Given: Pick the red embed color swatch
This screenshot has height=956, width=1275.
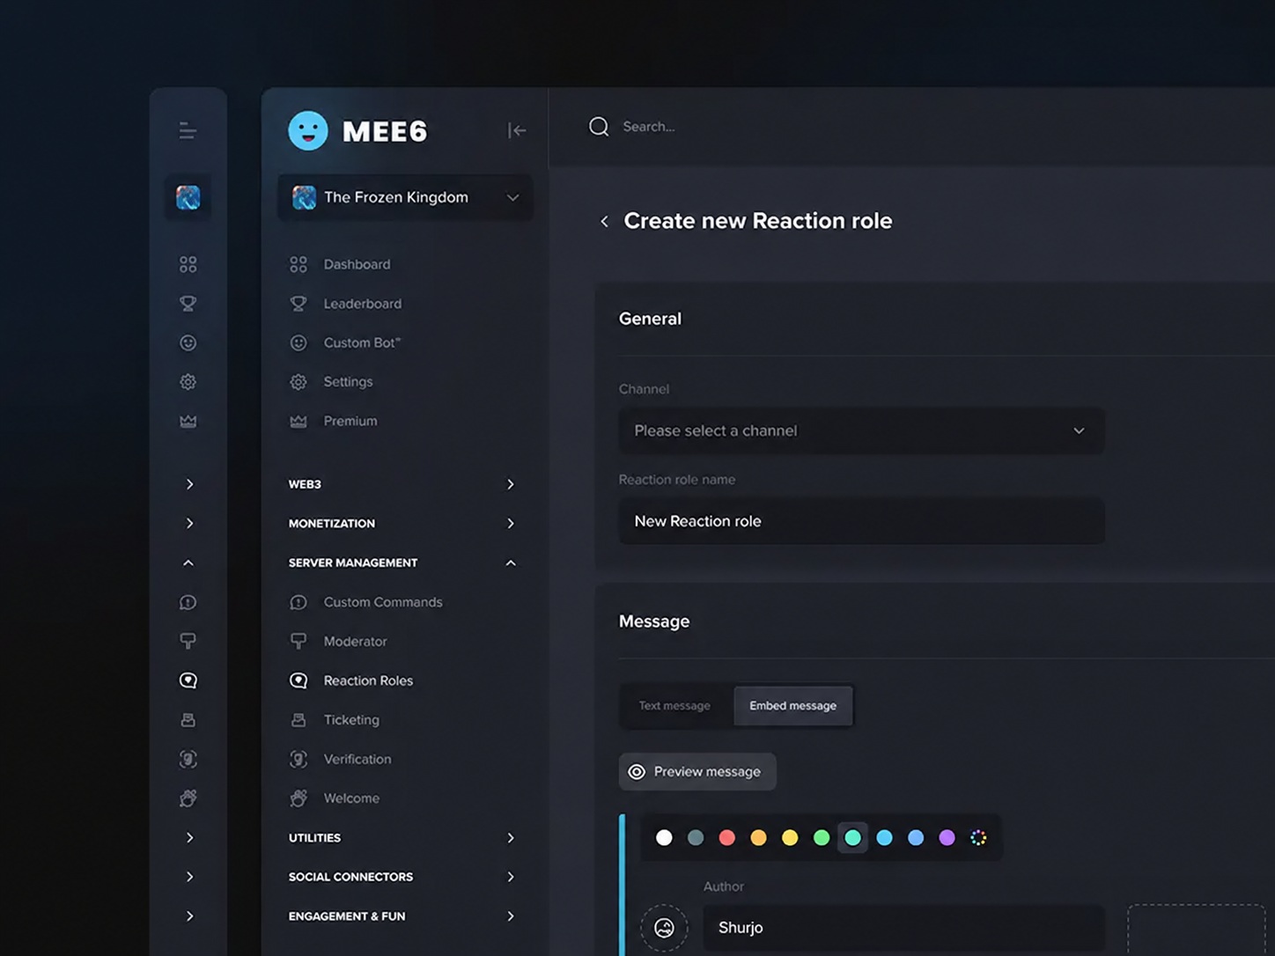Looking at the screenshot, I should coord(727,838).
